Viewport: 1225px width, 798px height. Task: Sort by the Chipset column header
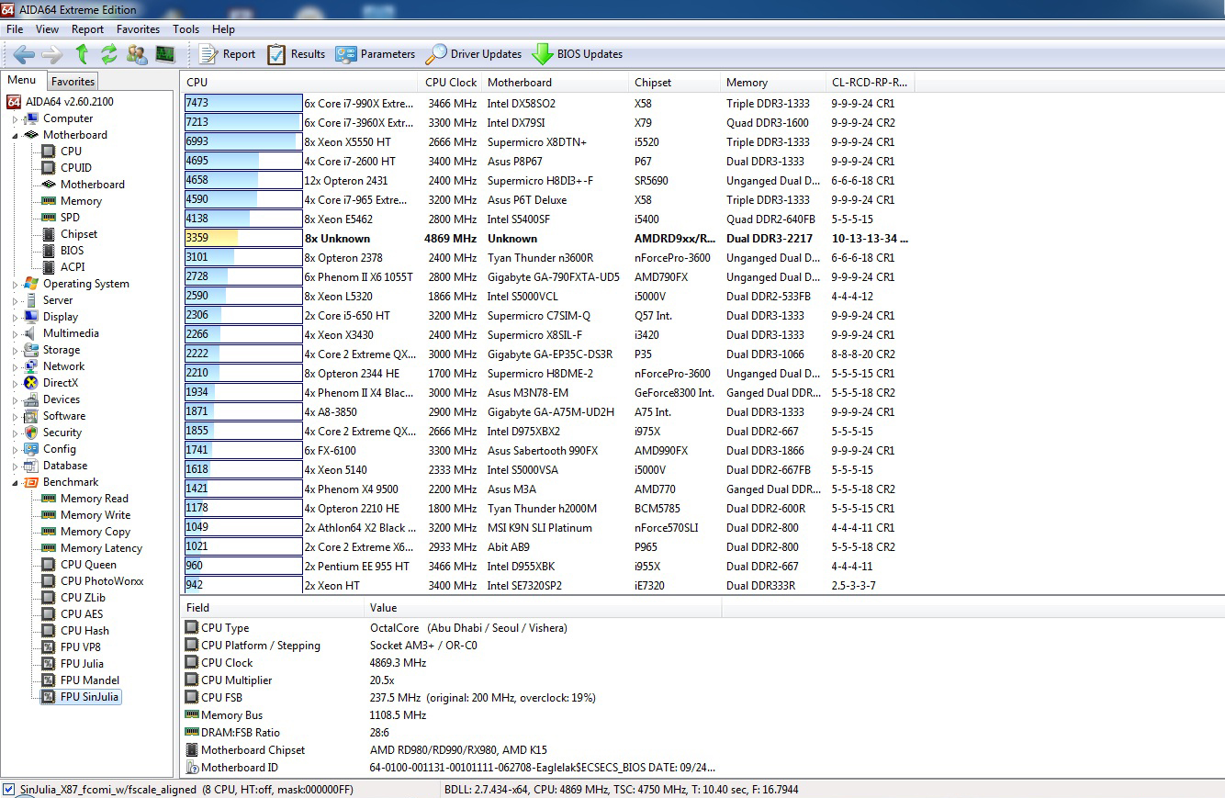675,83
